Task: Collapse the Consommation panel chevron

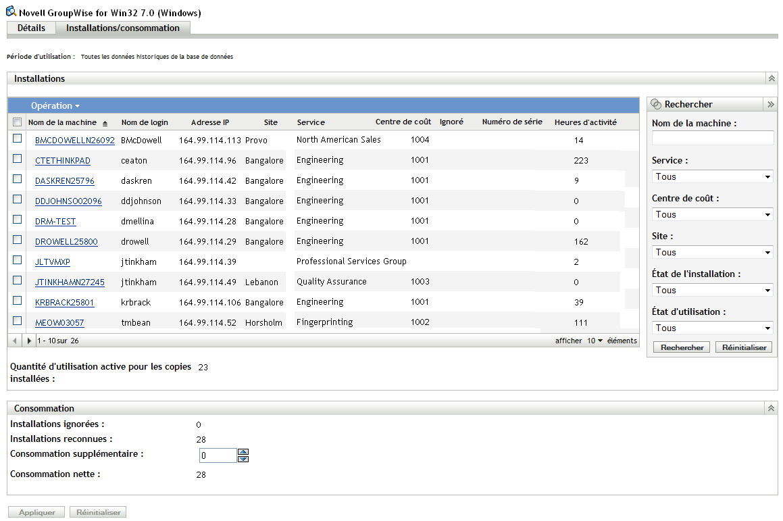Action: click(x=771, y=408)
